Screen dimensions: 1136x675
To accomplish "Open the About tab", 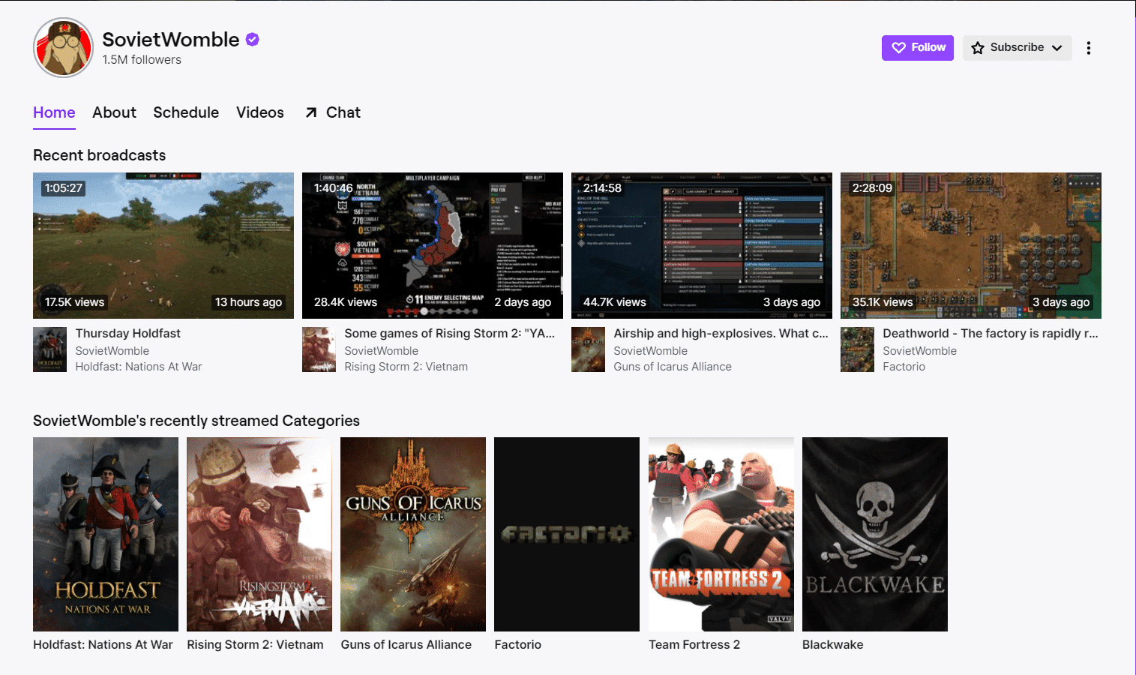I will pyautogui.click(x=114, y=112).
